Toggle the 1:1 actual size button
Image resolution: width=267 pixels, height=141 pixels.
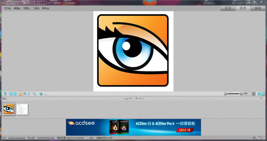259,94
